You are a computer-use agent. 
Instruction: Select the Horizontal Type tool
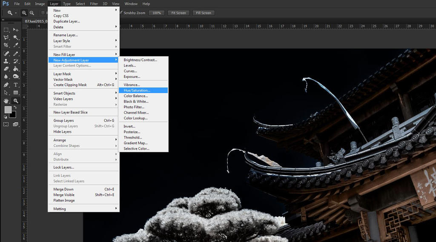click(16, 85)
